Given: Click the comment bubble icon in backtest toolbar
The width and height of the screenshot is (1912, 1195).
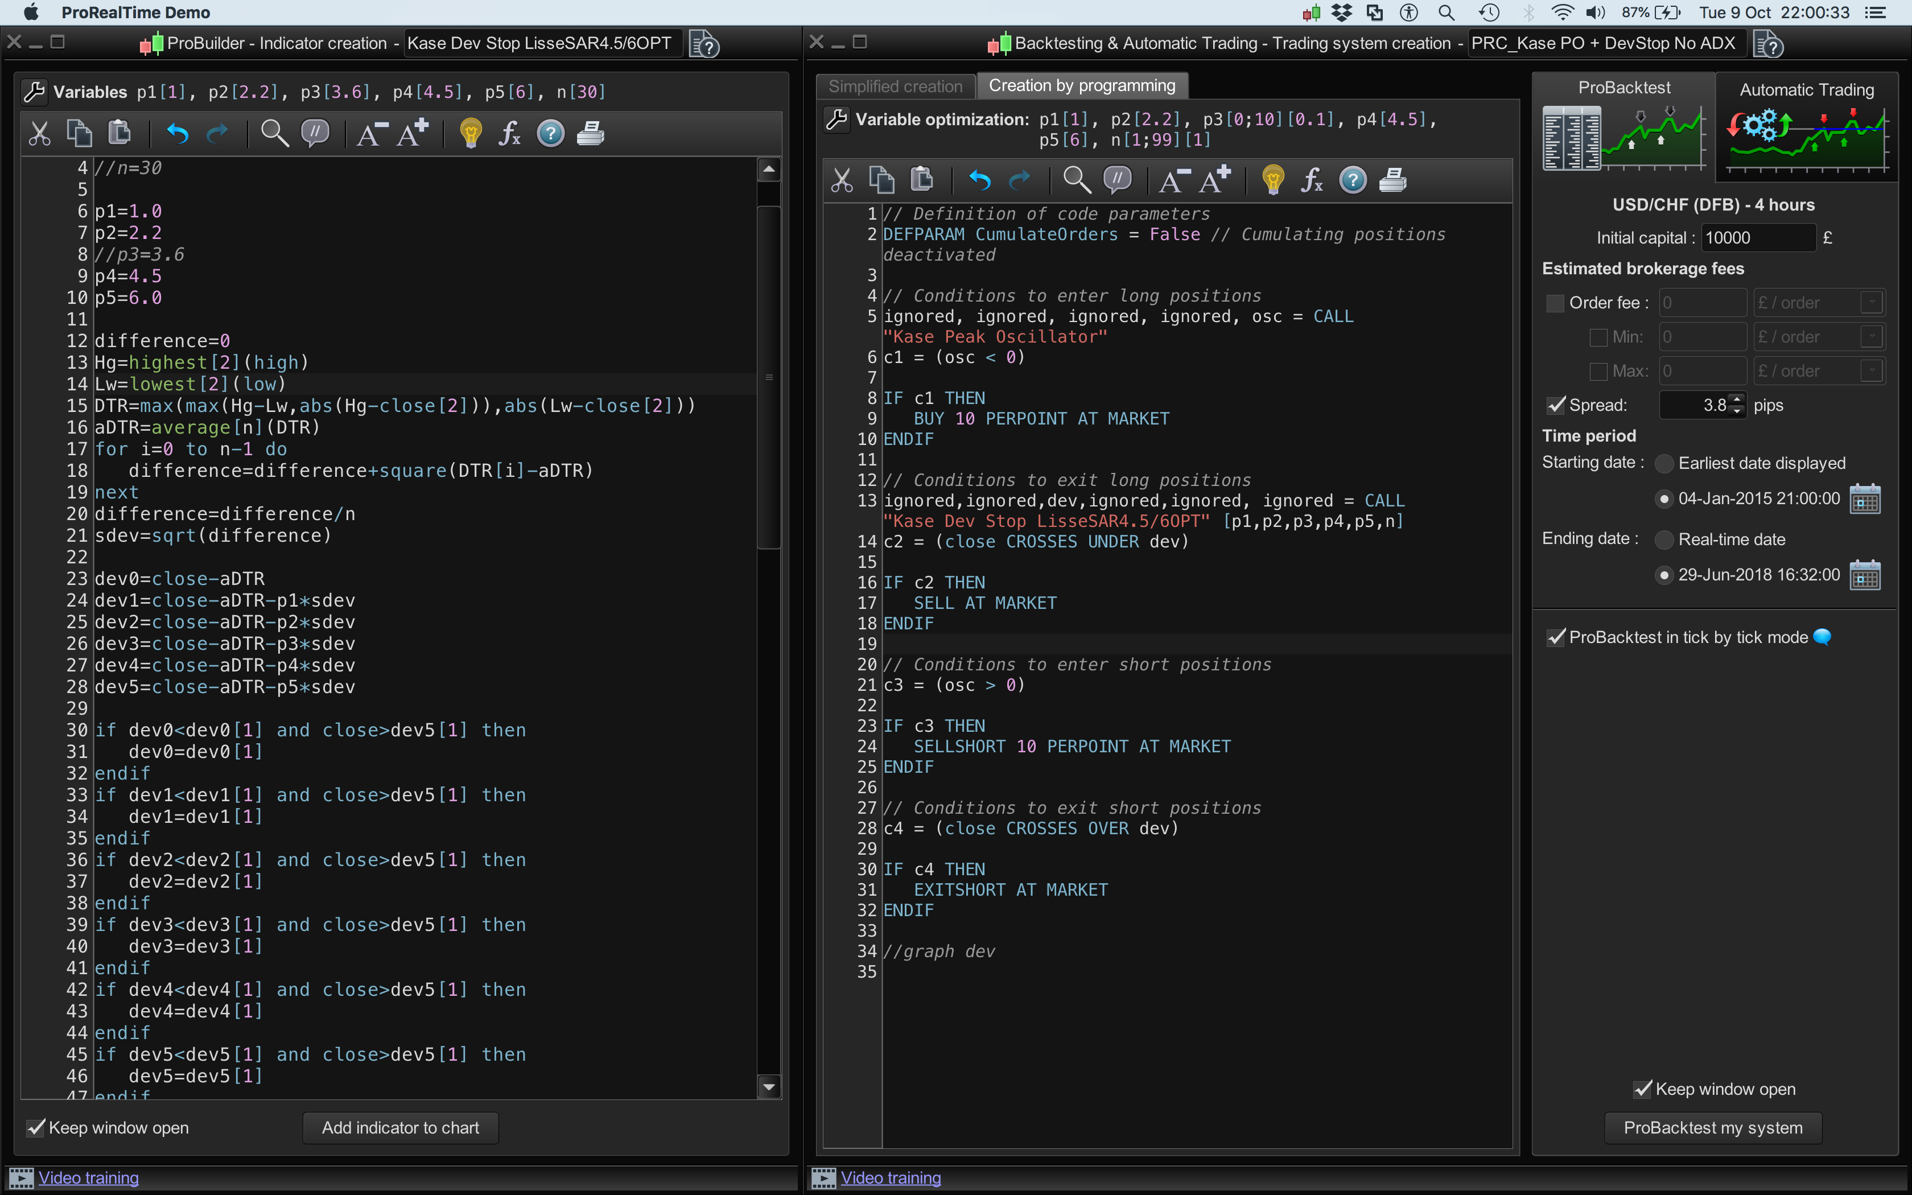Looking at the screenshot, I should tap(1117, 180).
